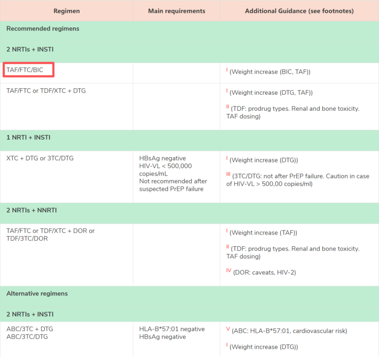
Task: Click the ABC/3TC/DTG regimen text
Action: coord(30,337)
